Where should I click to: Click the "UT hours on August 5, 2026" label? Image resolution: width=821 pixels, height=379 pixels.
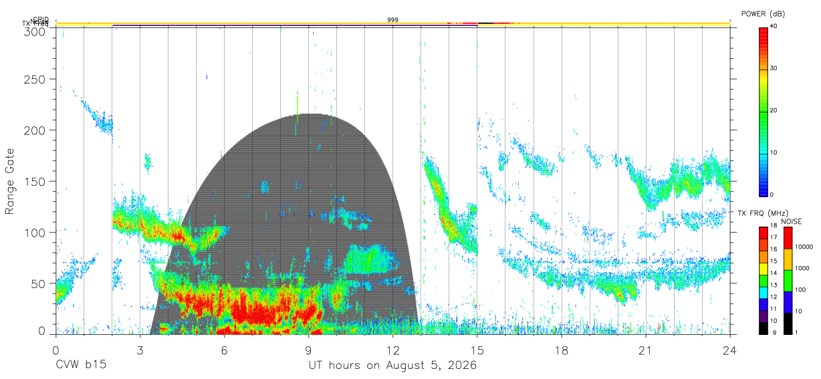click(x=392, y=366)
